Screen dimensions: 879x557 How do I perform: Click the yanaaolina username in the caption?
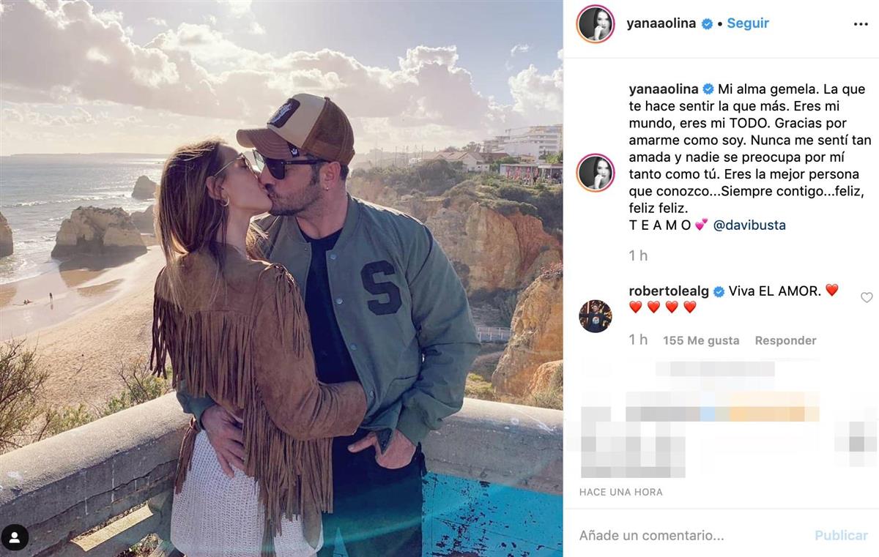click(x=664, y=89)
